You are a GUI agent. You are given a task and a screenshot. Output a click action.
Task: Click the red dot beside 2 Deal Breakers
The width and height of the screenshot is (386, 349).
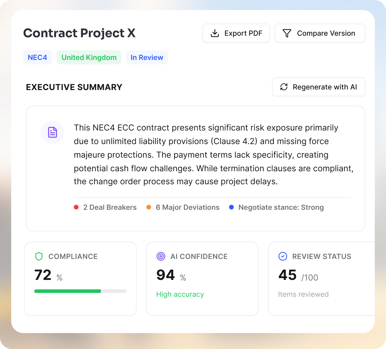pyautogui.click(x=76, y=207)
